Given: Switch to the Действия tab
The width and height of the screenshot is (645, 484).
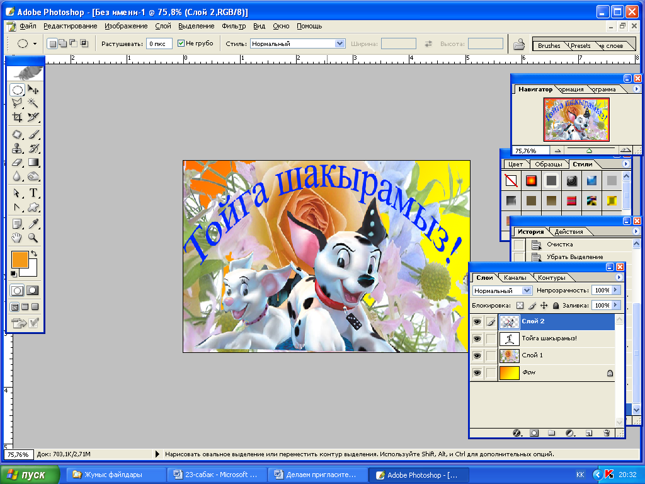Looking at the screenshot, I should [569, 232].
